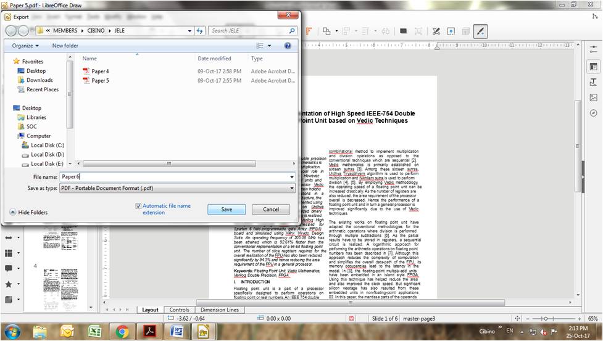Image resolution: width=603 pixels, height=341 pixels.
Task: Open sidebar Styles deck icon
Action: pyautogui.click(x=593, y=82)
